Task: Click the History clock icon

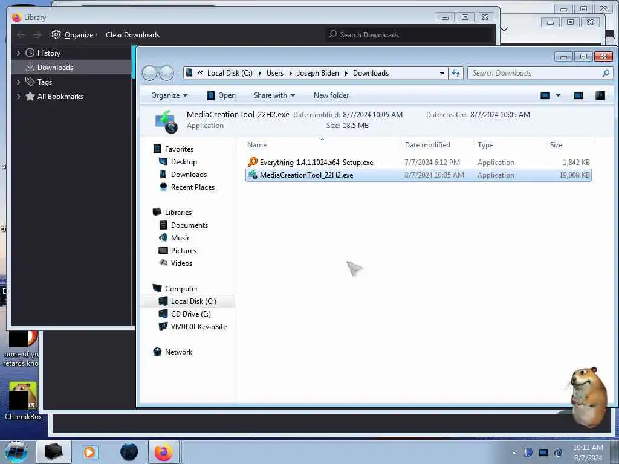Action: [x=30, y=53]
